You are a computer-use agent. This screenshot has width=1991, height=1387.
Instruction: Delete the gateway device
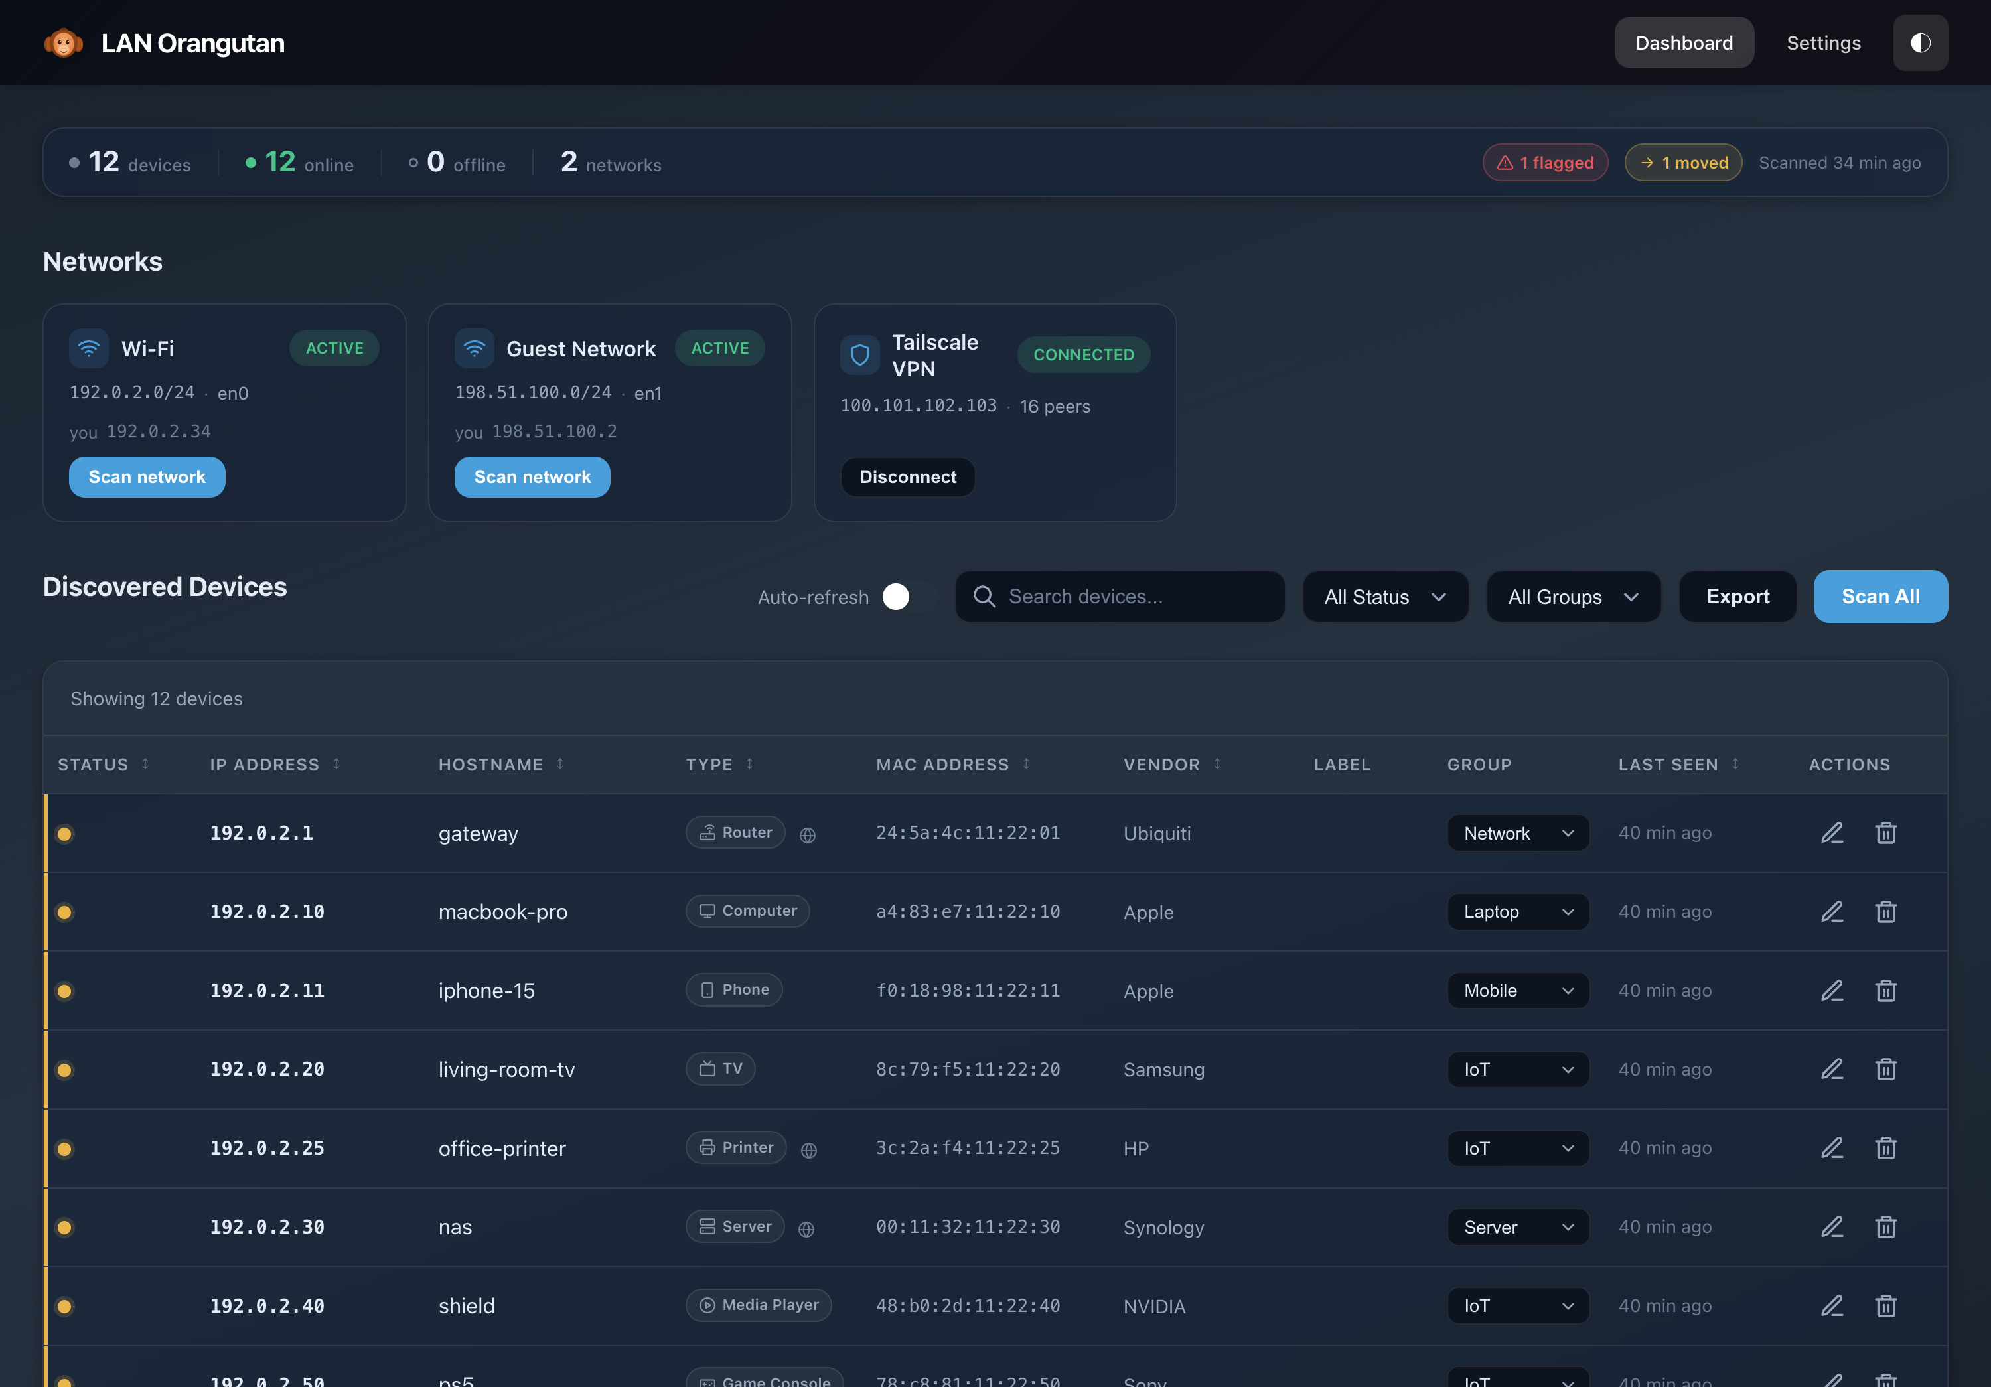[1885, 833]
